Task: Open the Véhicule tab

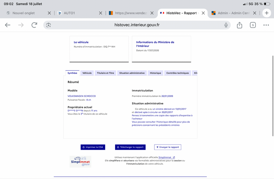Action: [x=87, y=73]
